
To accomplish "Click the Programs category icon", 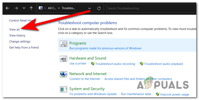I will click(x=63, y=44).
